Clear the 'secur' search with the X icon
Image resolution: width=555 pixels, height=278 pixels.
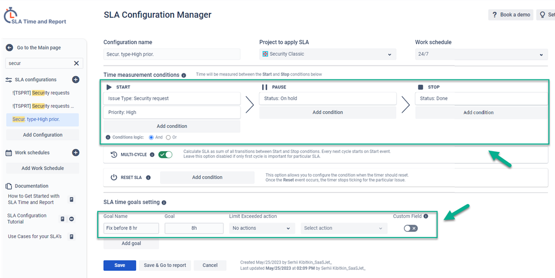(x=76, y=63)
